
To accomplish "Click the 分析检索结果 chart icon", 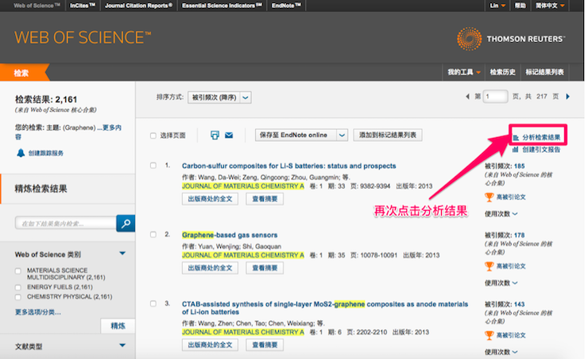I will [x=516, y=137].
